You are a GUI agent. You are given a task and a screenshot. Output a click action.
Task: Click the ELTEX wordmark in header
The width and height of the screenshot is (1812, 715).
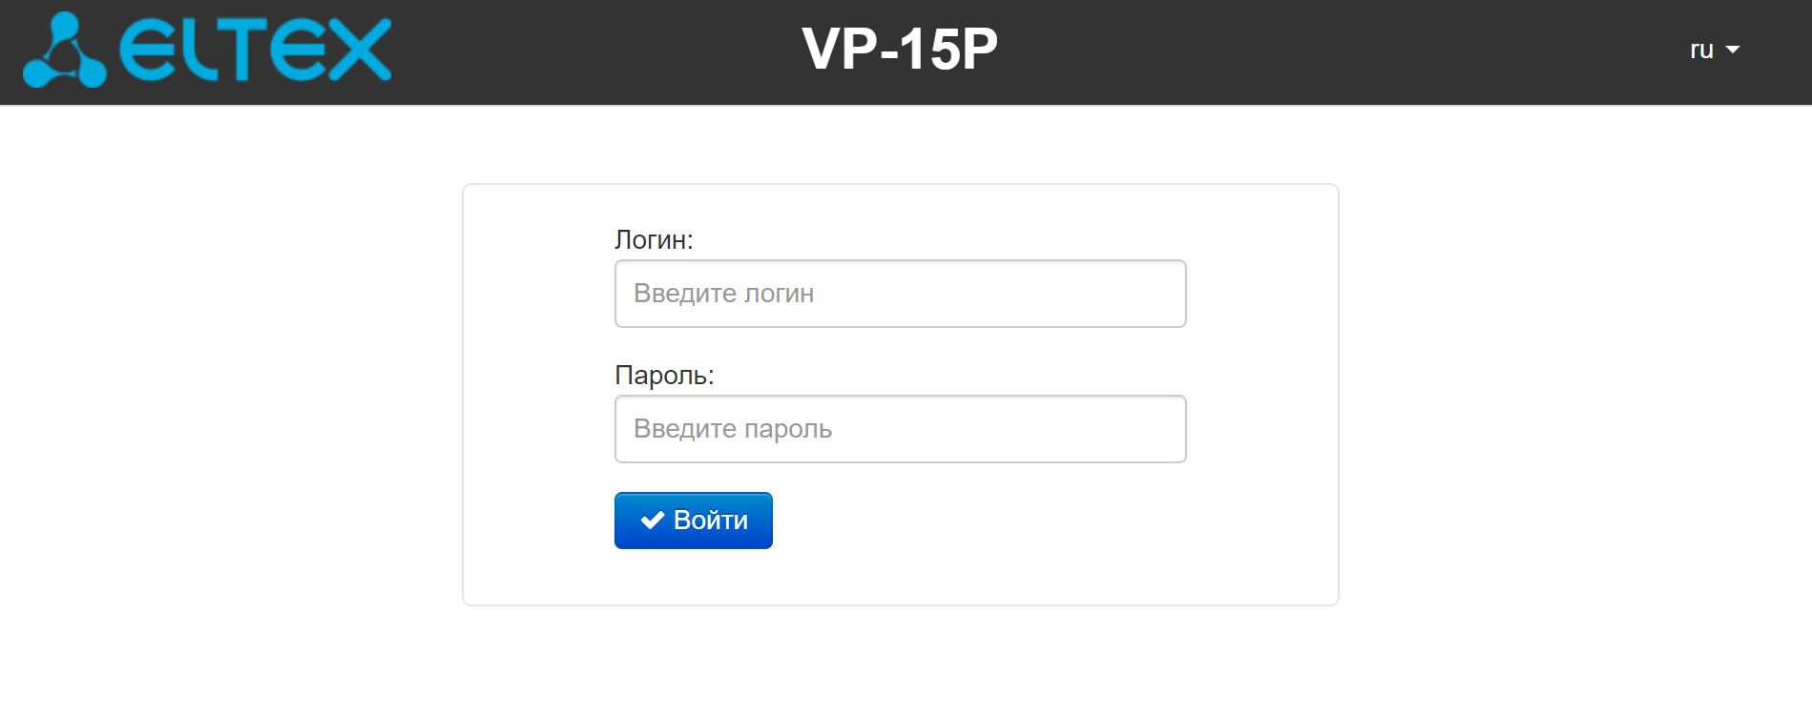pos(256,50)
